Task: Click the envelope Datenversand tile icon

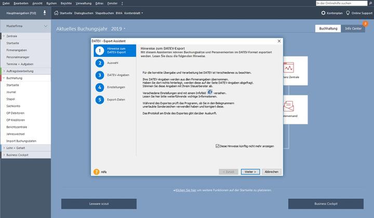Action: tap(289, 106)
